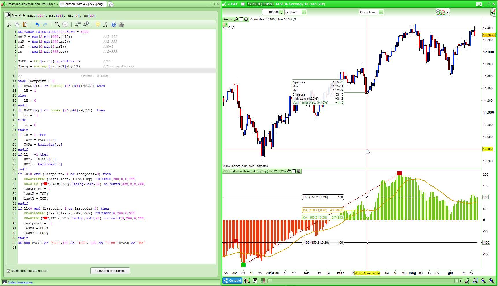This screenshot has height=286, width=498.
Task: Open the blue help icon in ProBuilder
Action: coord(114,25)
